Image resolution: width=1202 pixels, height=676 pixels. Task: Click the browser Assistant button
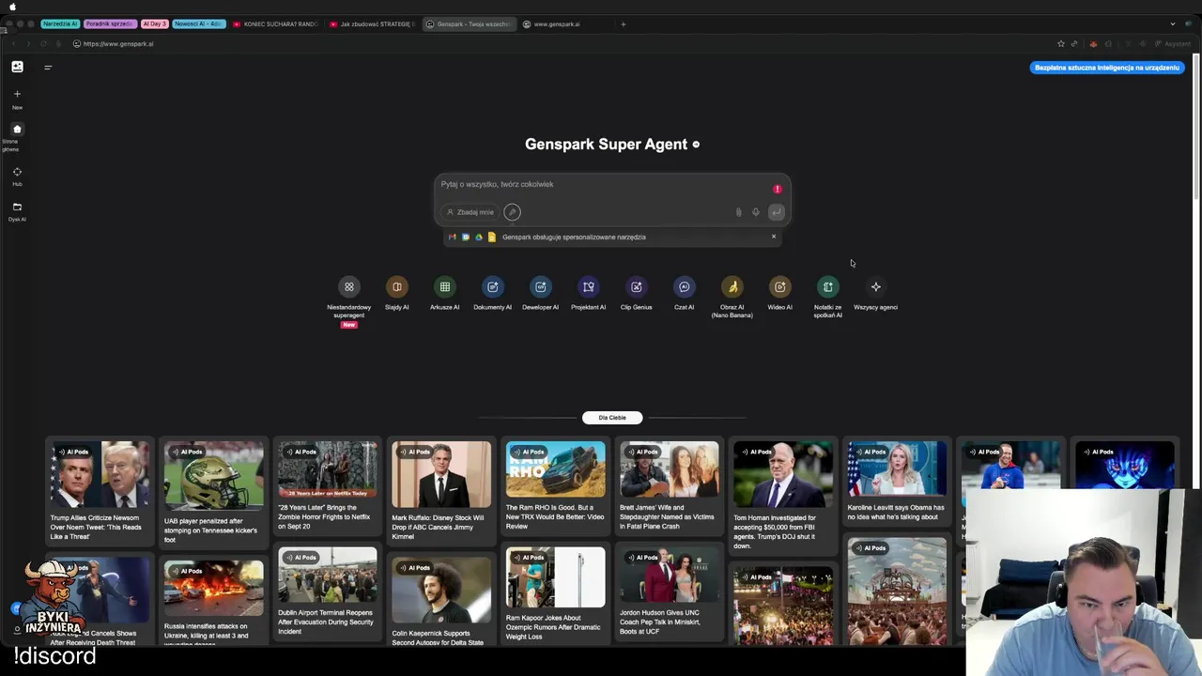(1172, 44)
